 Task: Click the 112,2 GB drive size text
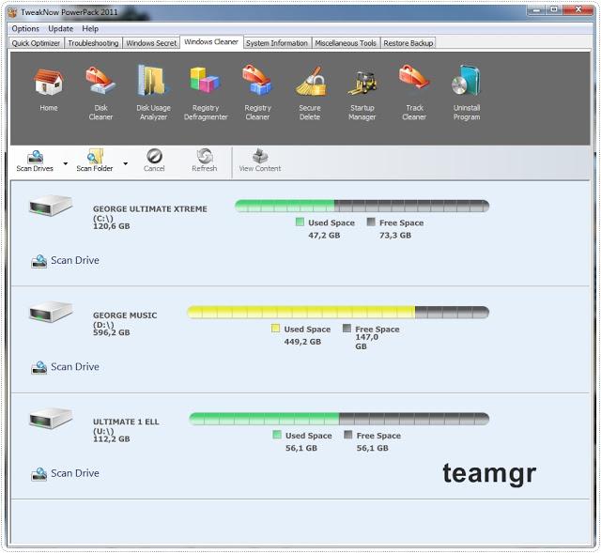tap(111, 439)
